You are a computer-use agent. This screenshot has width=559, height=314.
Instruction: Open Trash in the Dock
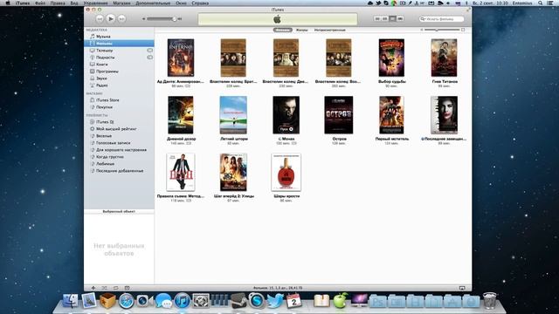coord(490,301)
